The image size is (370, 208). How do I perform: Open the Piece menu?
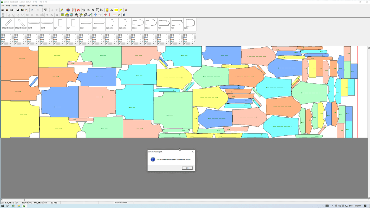click(x=8, y=5)
